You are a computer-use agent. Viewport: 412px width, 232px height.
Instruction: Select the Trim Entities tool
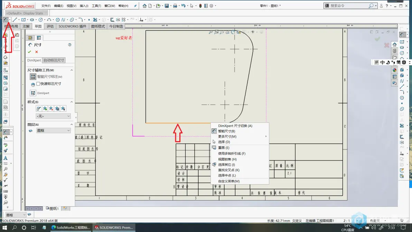coord(95,20)
